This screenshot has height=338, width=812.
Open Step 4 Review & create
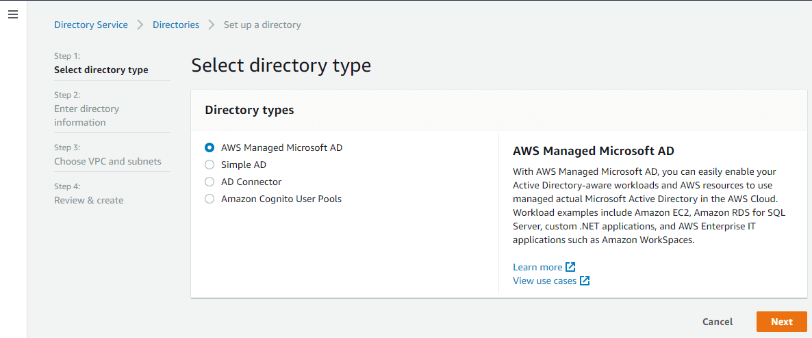(x=89, y=200)
